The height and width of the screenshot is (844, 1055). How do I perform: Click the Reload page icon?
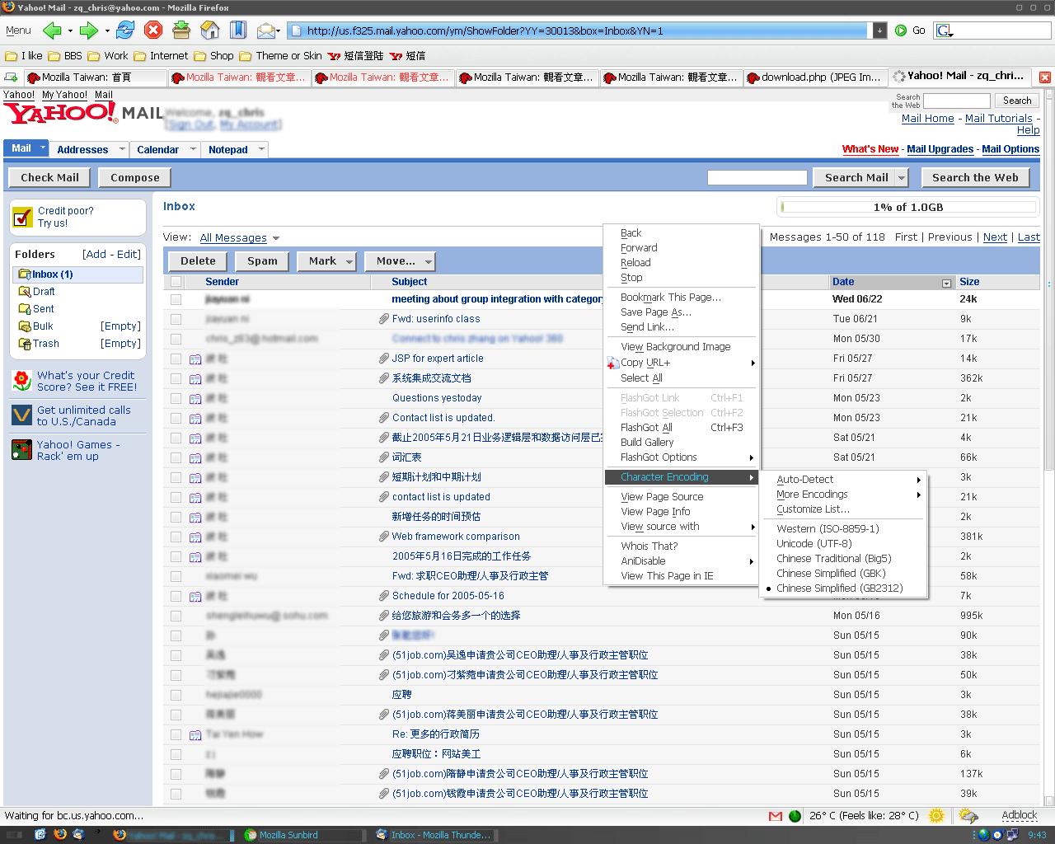[x=125, y=30]
